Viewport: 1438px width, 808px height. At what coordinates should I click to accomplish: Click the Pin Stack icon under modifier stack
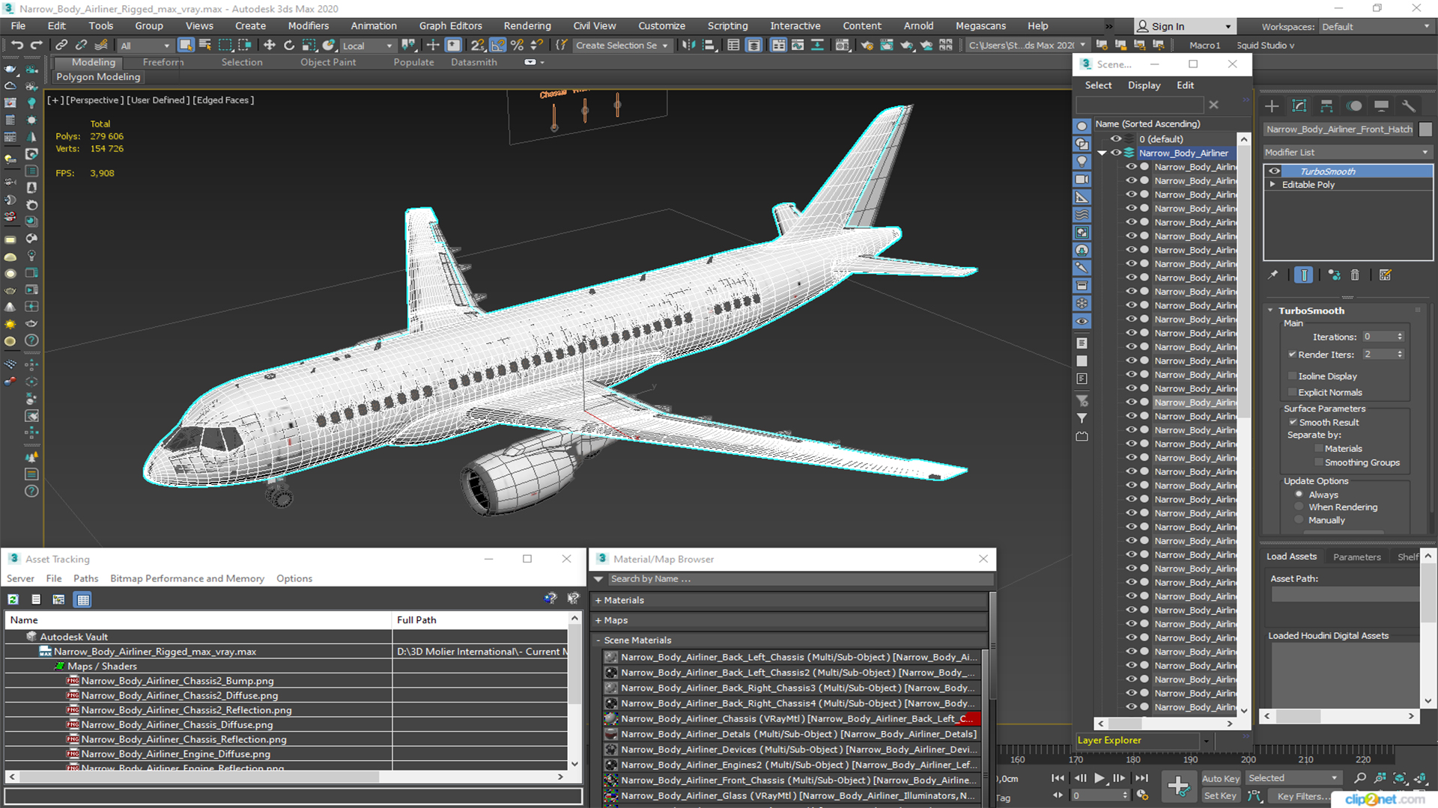[1272, 275]
